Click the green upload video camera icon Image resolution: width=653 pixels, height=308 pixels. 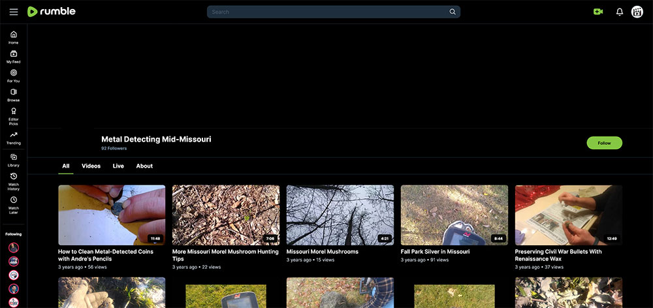tap(598, 12)
